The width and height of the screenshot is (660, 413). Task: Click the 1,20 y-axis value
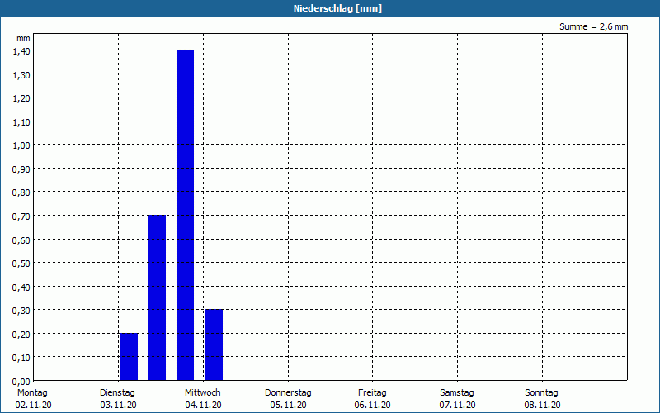(x=21, y=97)
